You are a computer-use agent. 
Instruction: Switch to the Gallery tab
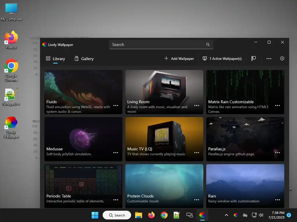click(84, 59)
